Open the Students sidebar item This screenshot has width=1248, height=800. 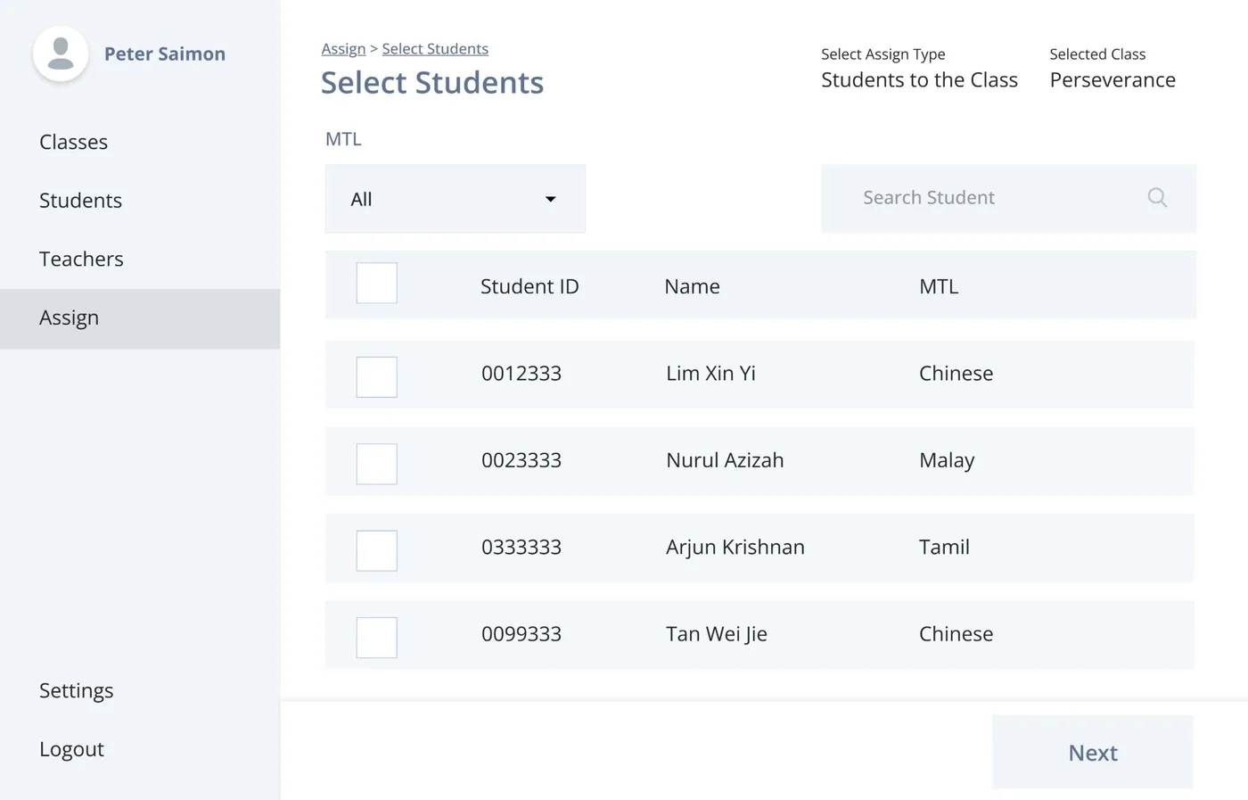(80, 201)
